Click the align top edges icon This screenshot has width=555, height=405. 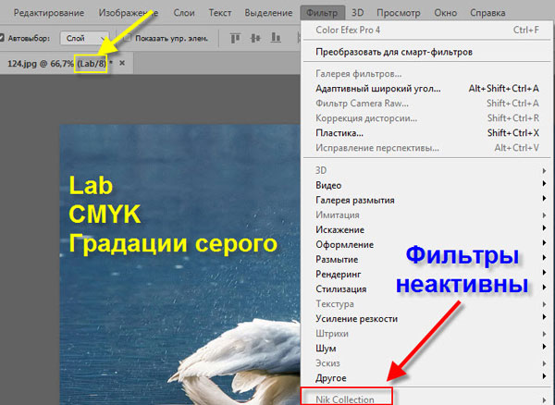coord(235,38)
